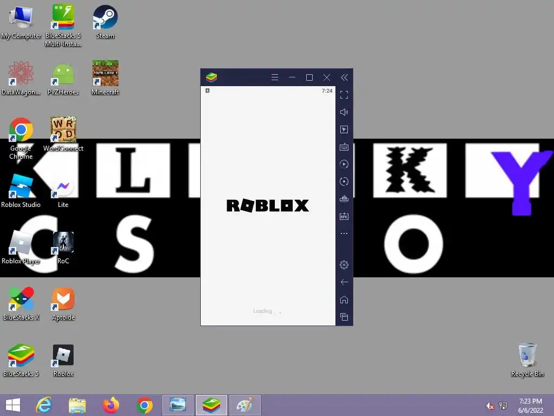The image size is (554, 416).
Task: Select the Recycle Bin icon
Action: point(527,360)
